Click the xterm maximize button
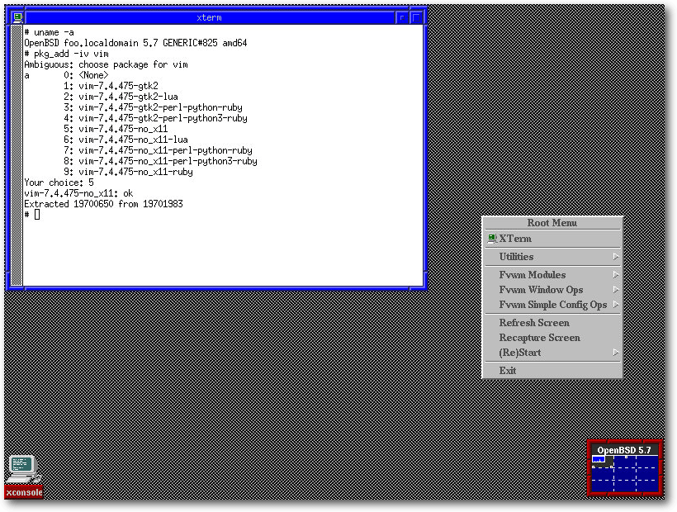The height and width of the screenshot is (512, 677). [416, 17]
